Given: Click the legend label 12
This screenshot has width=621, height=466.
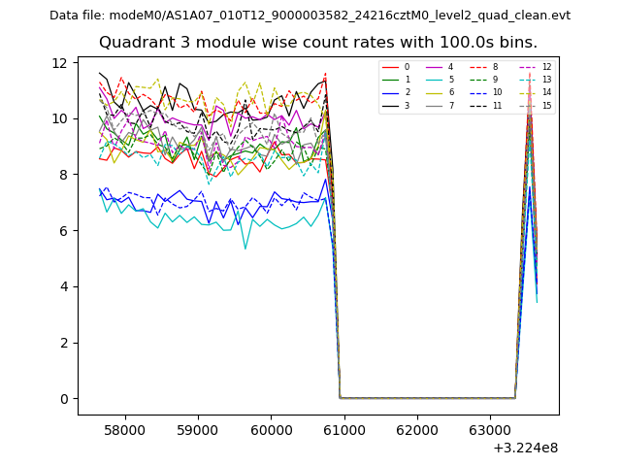Looking at the screenshot, I should pyautogui.click(x=546, y=67).
